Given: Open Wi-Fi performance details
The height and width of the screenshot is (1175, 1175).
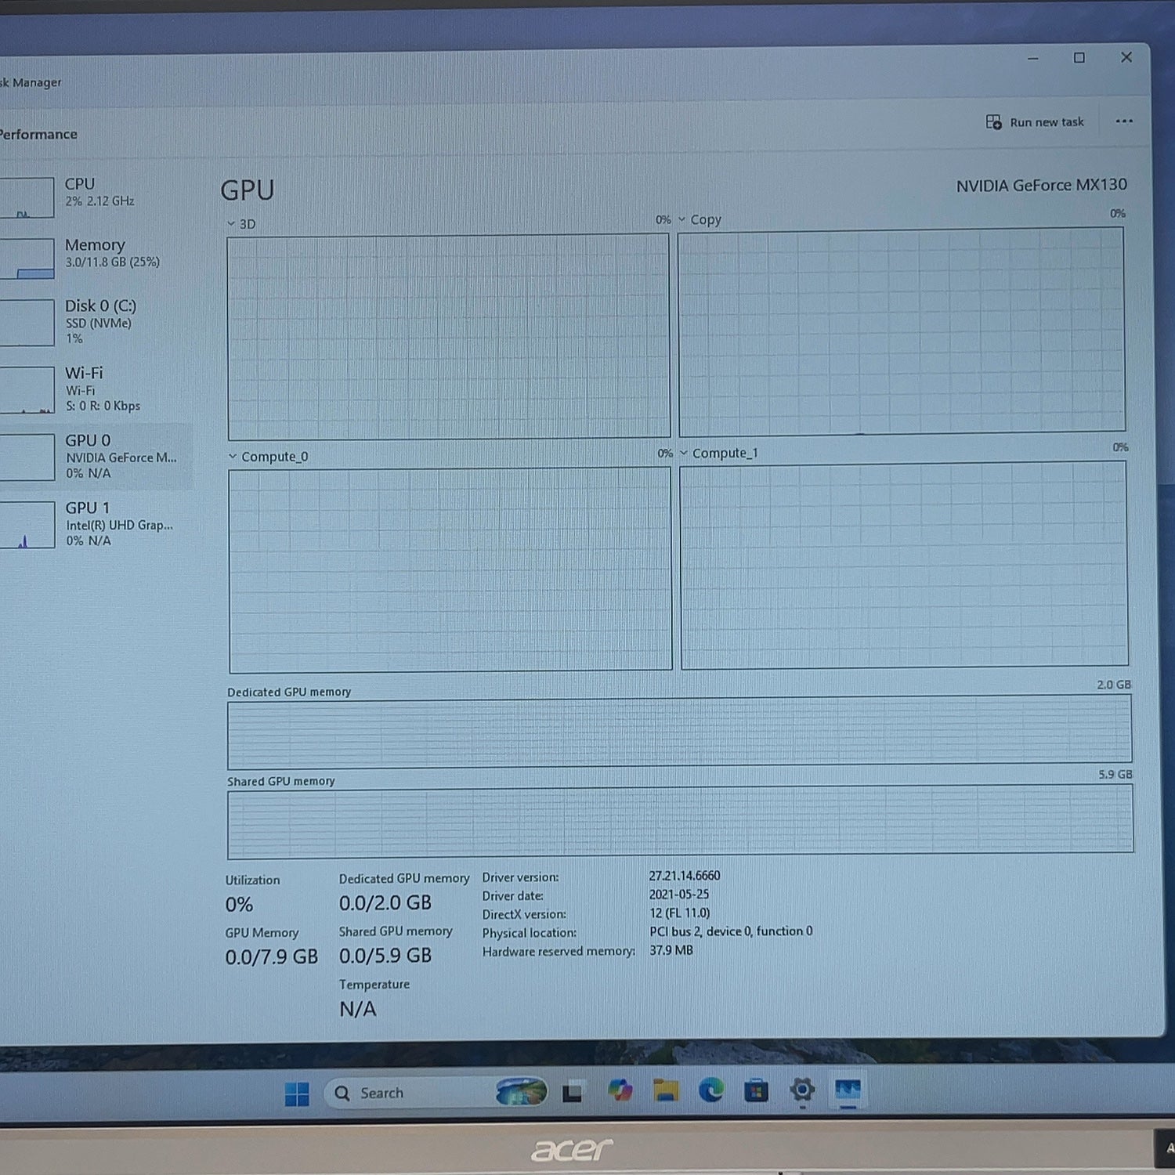Looking at the screenshot, I should (94, 389).
